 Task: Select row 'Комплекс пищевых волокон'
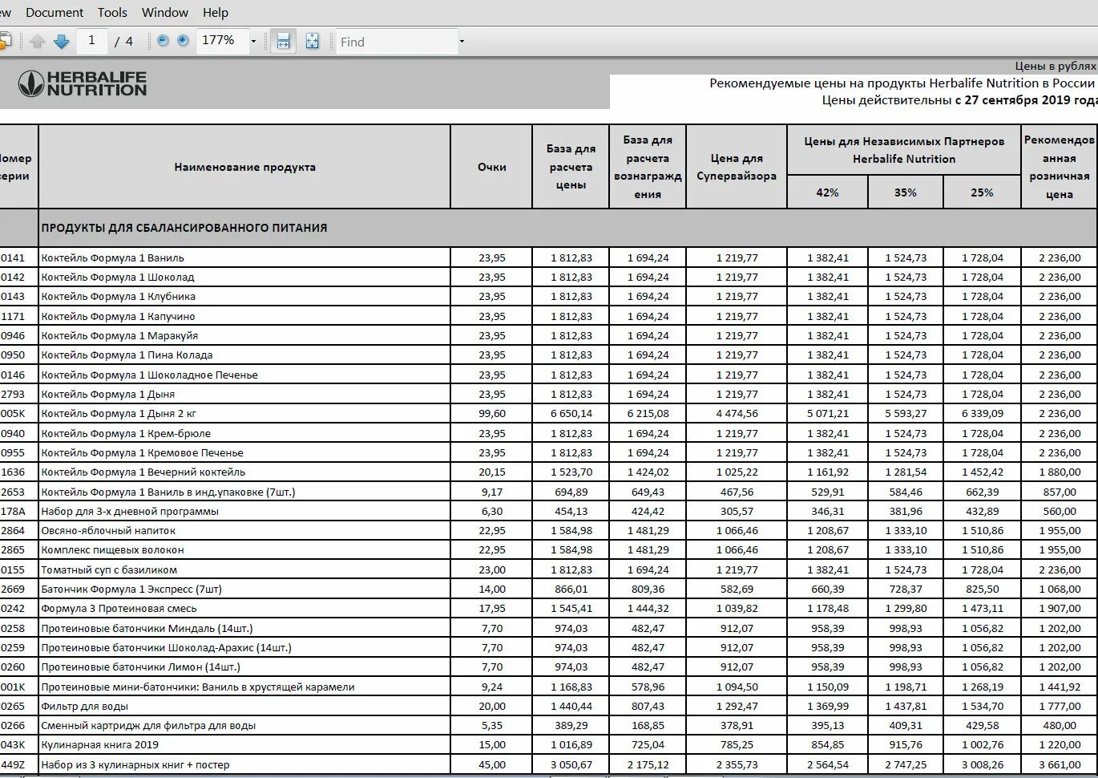548,549
